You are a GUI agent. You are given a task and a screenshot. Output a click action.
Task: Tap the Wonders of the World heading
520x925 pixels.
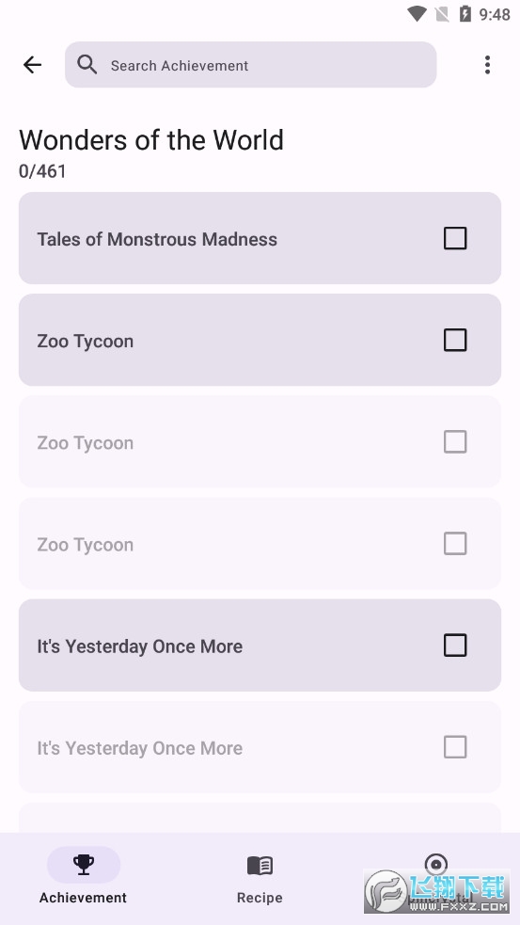point(151,140)
